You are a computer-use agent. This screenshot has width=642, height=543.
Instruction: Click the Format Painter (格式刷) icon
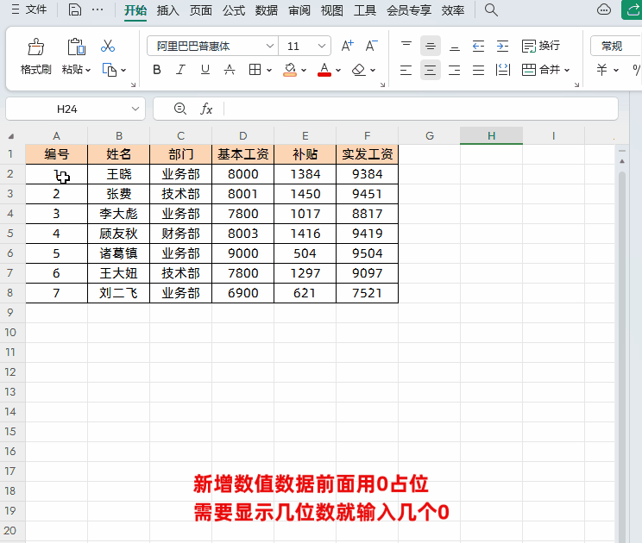click(35, 47)
